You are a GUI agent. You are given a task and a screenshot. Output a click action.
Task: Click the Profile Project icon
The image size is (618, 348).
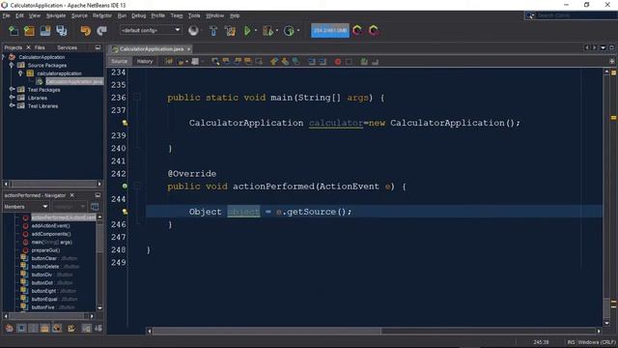pyautogui.click(x=289, y=31)
